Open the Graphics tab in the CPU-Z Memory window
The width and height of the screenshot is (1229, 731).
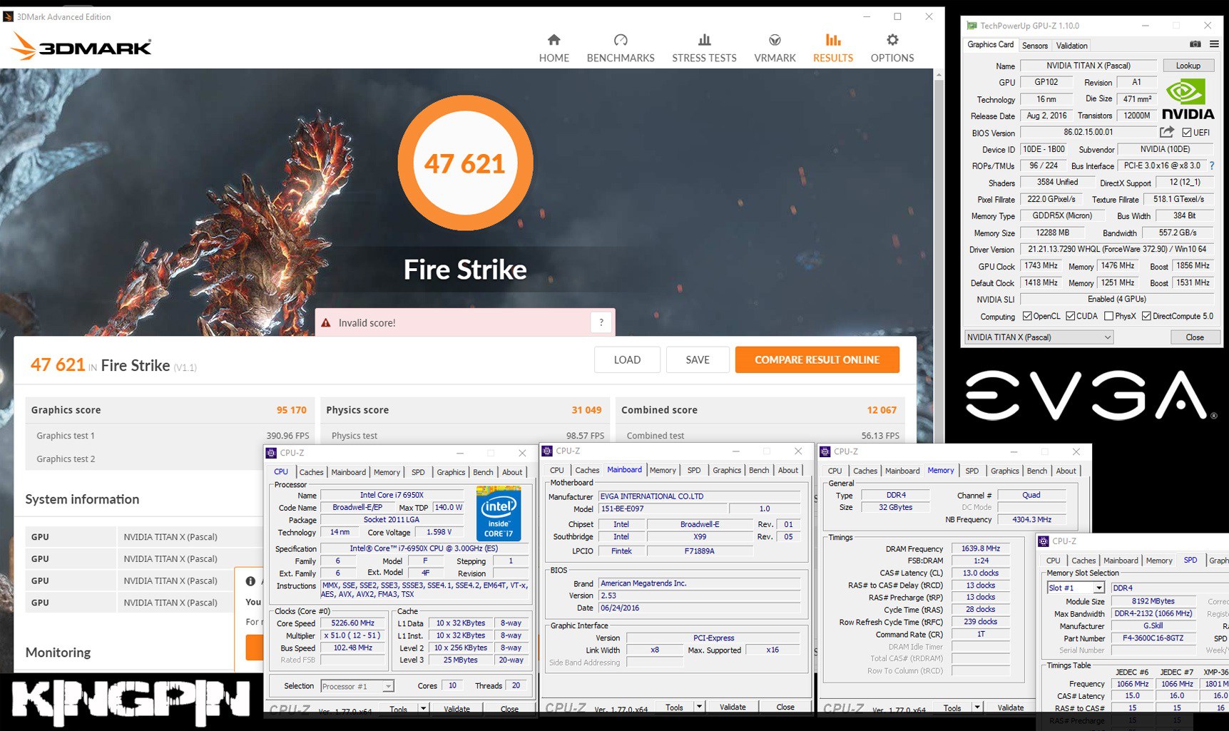coord(1004,471)
